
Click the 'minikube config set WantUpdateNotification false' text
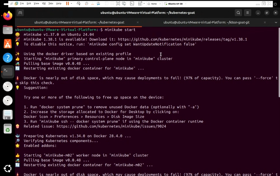pyautogui.click(x=142, y=44)
